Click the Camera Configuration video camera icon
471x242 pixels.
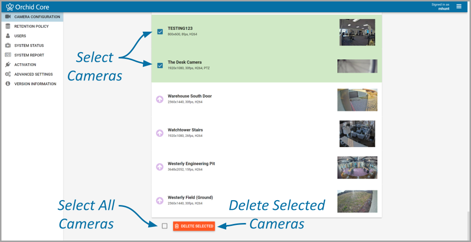coord(8,17)
